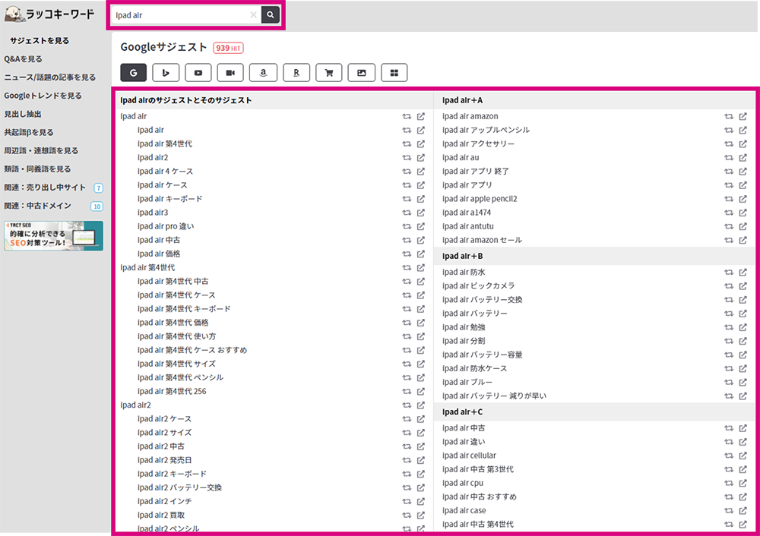This screenshot has width=760, height=536.
Task: Click keyword ipad air2 買取
Action: point(161,516)
